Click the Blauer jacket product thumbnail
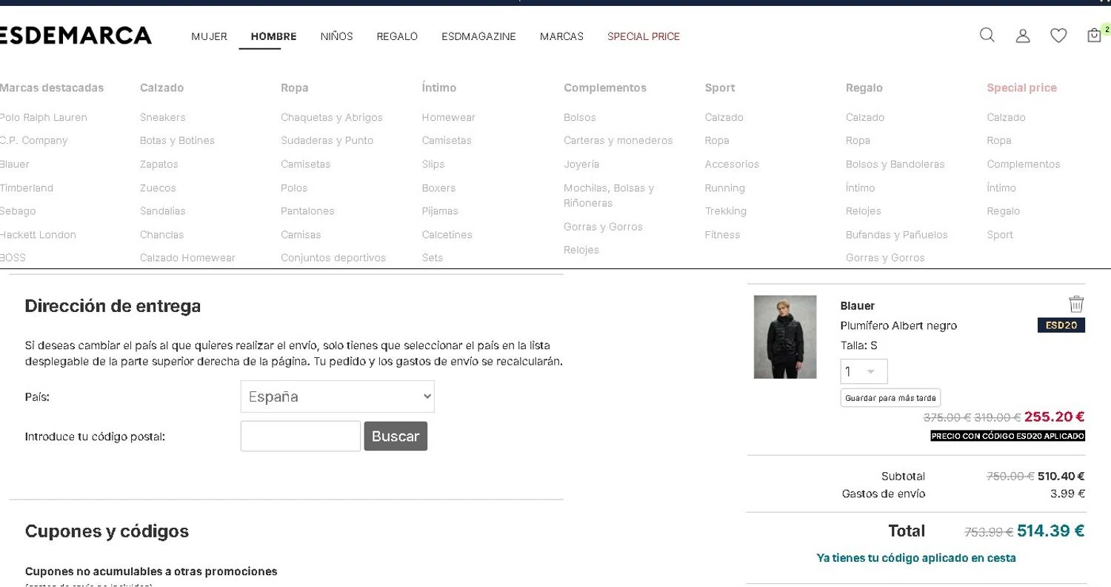Image resolution: width=1111 pixels, height=587 pixels. click(x=785, y=337)
